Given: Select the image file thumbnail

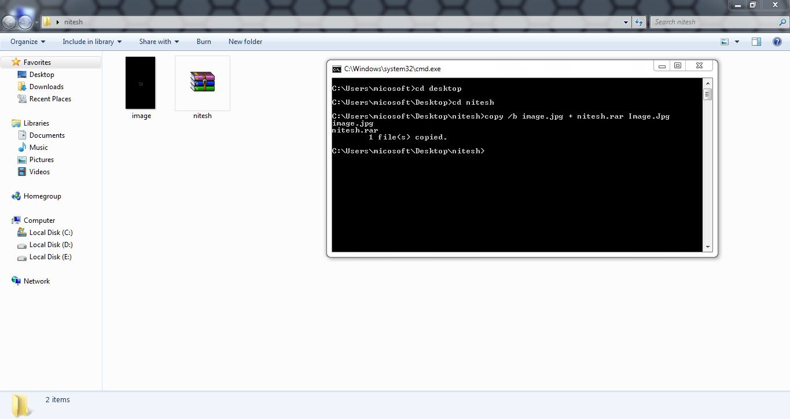Looking at the screenshot, I should (141, 83).
